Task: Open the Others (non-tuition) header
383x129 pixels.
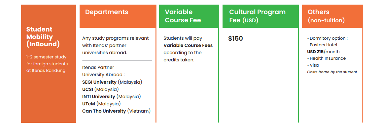Action: pos(326,16)
